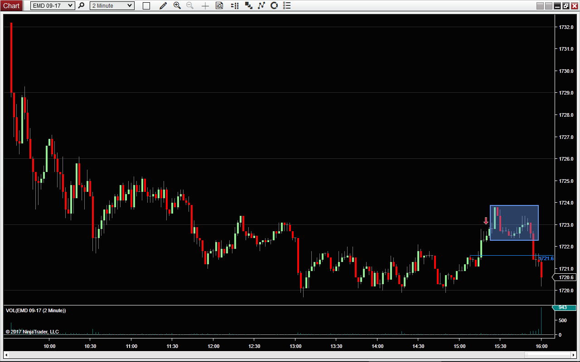This screenshot has height=362, width=580.
Task: Toggle the bar type square icon
Action: (146, 6)
